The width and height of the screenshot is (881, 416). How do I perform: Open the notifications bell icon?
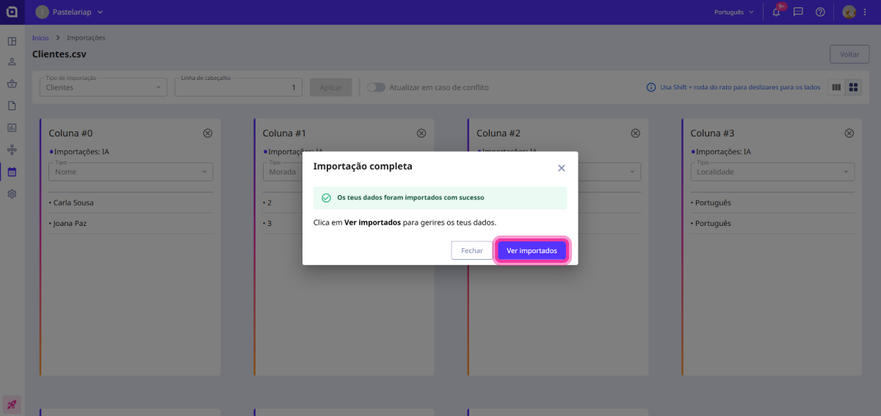776,12
